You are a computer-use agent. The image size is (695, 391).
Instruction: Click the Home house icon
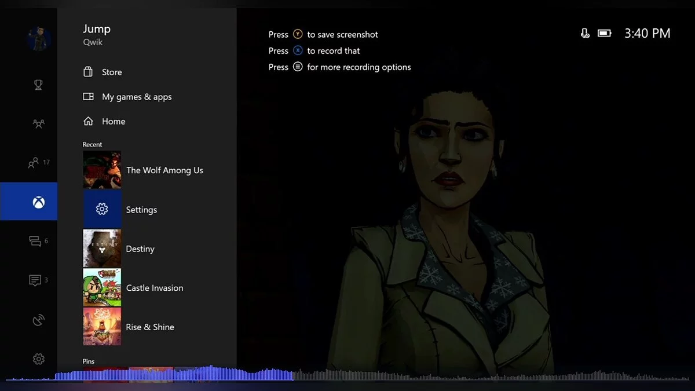click(x=88, y=121)
